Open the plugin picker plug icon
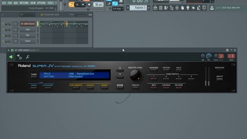The width and height of the screenshot is (247, 139). pos(188,8)
